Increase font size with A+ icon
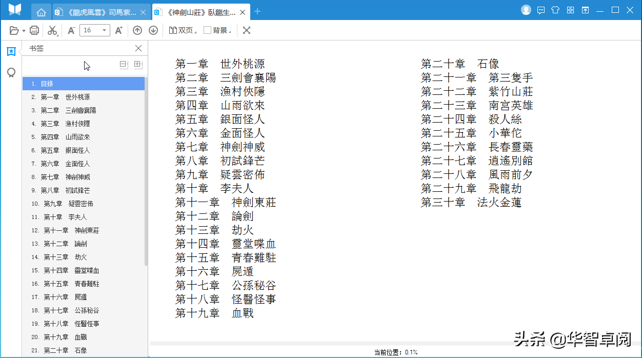Image resolution: width=642 pixels, height=358 pixels. (x=118, y=30)
